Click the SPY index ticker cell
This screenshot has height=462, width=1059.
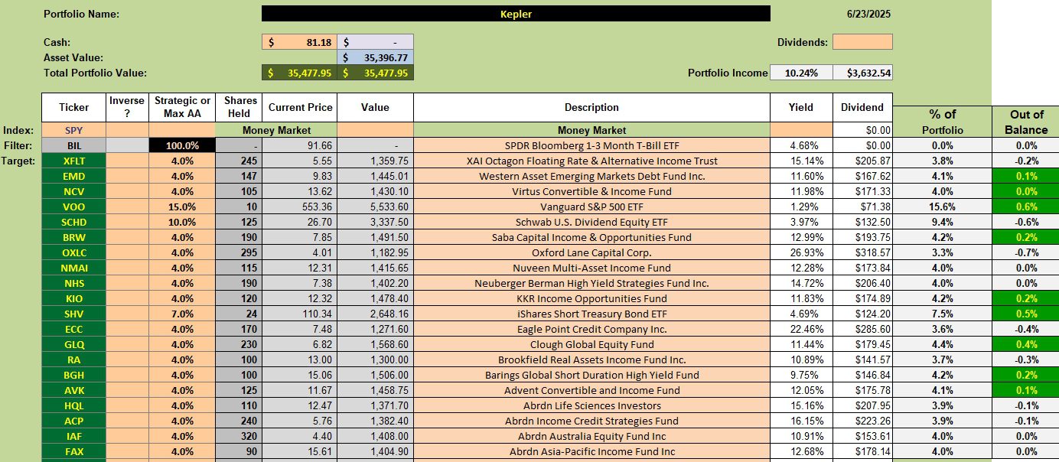[x=73, y=130]
